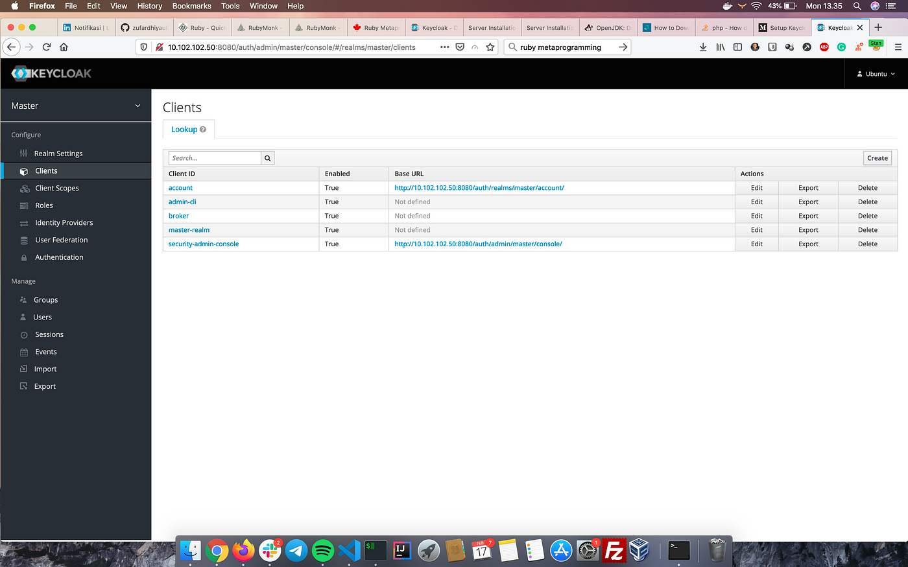Open the admin-cli client link
Image resolution: width=908 pixels, height=567 pixels.
[x=182, y=202]
